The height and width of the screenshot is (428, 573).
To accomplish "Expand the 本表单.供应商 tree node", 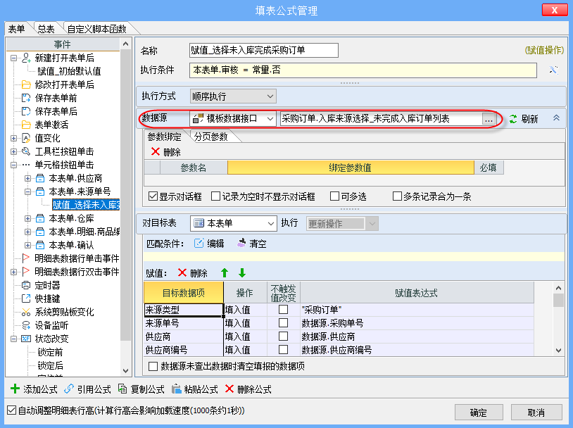I will (27, 178).
